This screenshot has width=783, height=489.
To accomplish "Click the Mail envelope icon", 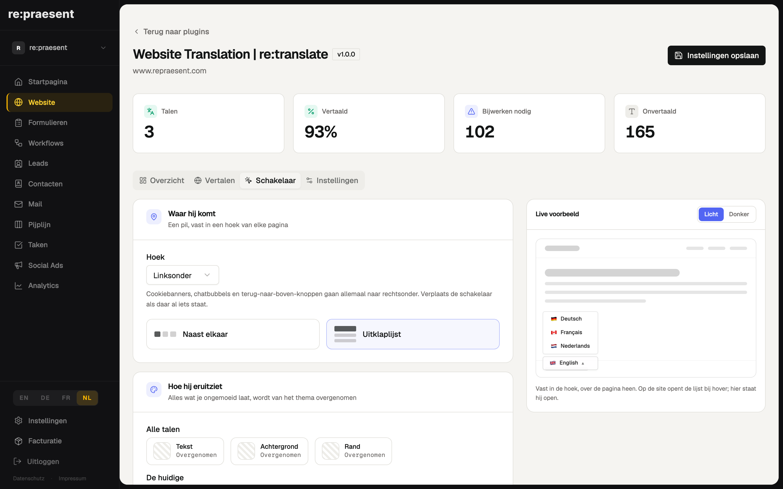I will pyautogui.click(x=18, y=204).
